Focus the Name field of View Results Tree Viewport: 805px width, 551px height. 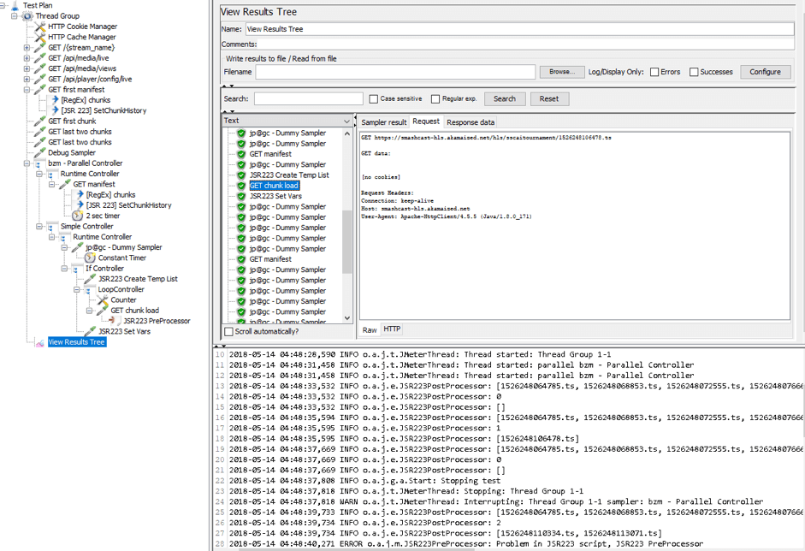519,29
